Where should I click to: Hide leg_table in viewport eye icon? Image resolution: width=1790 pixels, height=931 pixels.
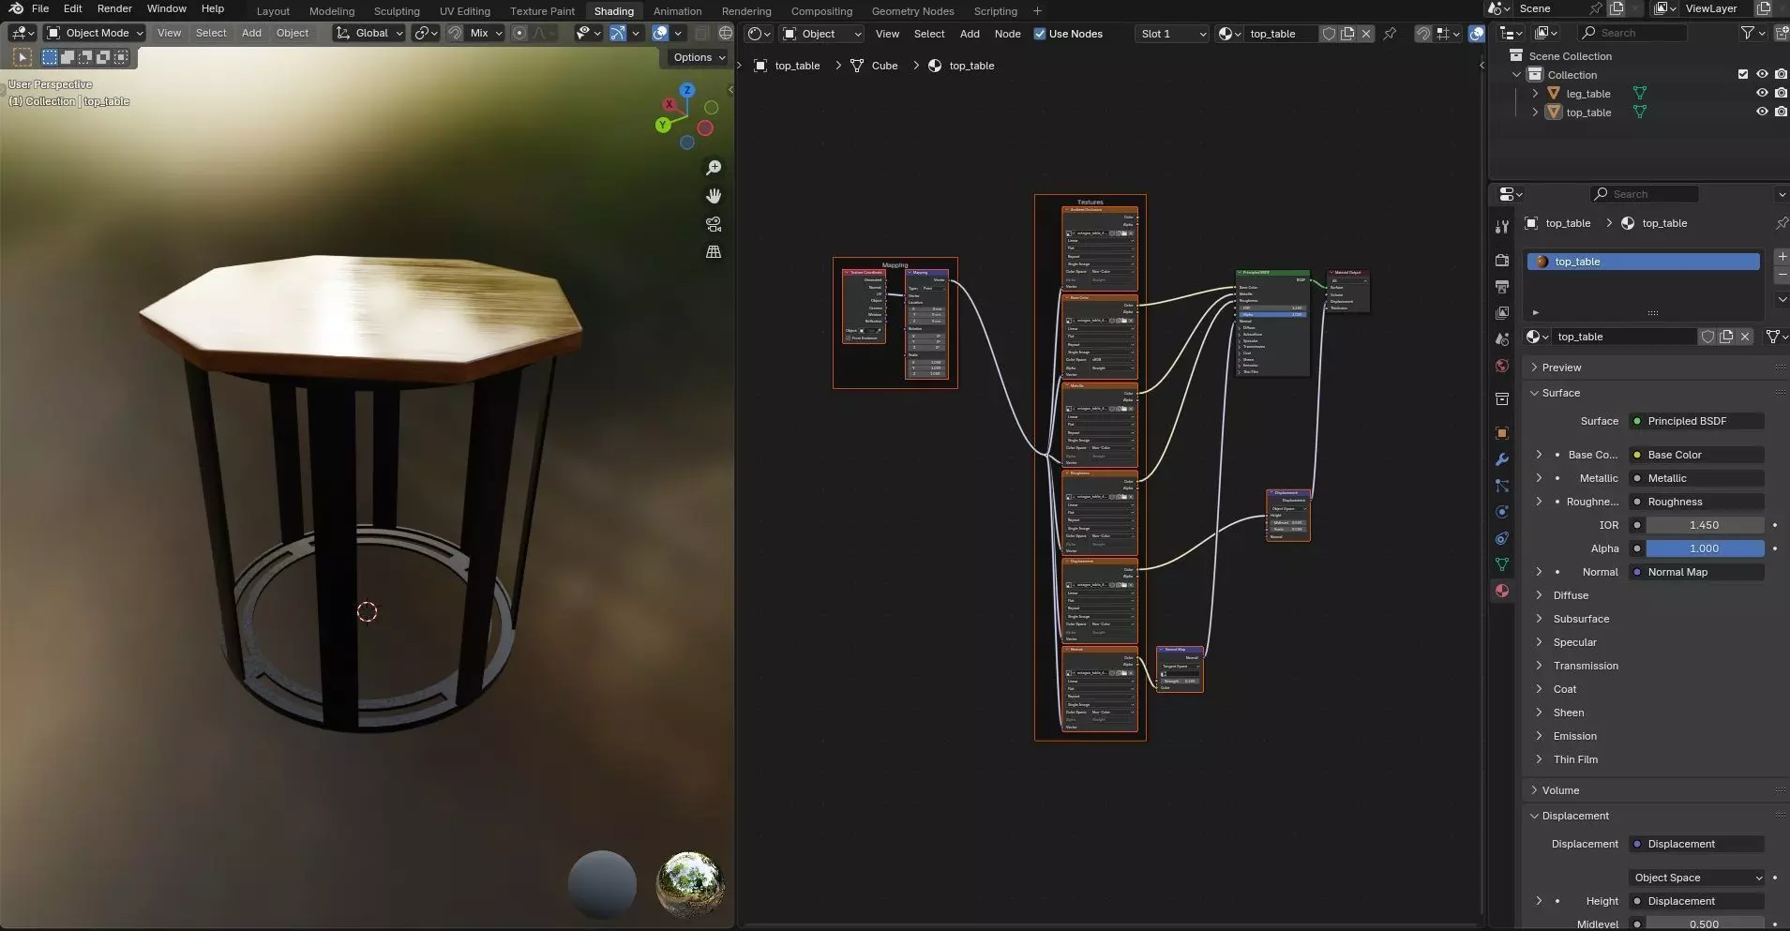pyautogui.click(x=1762, y=94)
